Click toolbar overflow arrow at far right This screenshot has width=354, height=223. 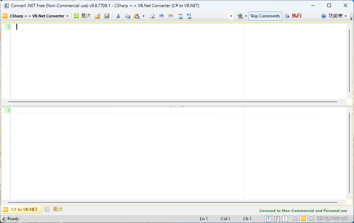351,19
